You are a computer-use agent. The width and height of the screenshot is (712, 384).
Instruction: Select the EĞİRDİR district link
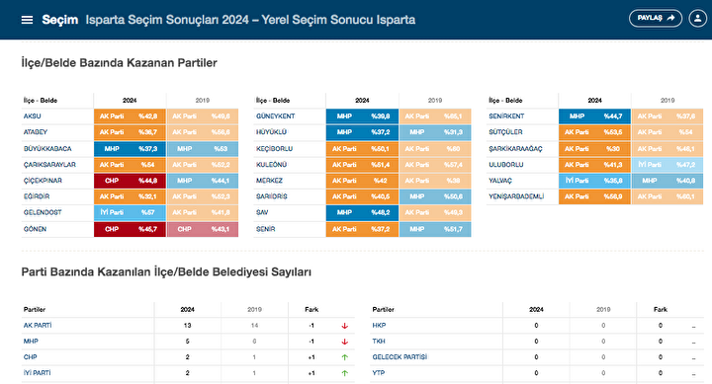37,196
